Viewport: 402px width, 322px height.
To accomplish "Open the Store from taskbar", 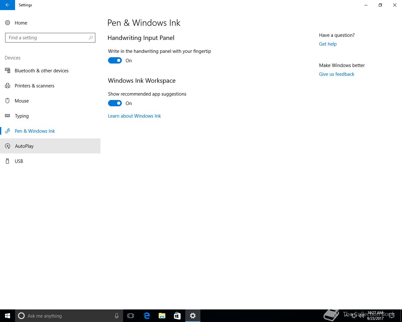I will tap(177, 316).
